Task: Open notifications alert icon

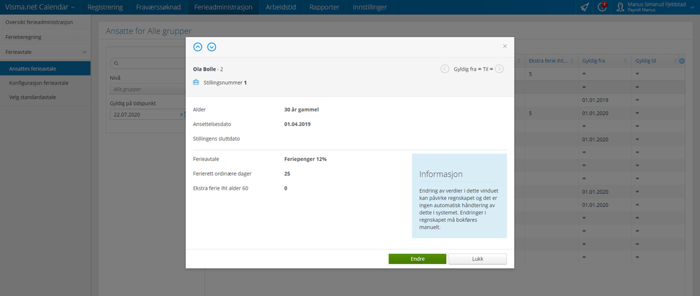Action: [602, 7]
